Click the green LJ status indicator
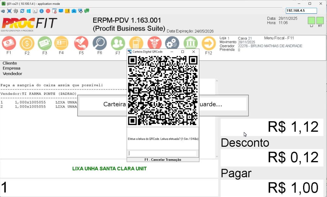327x197 pixels. (311, 20)
